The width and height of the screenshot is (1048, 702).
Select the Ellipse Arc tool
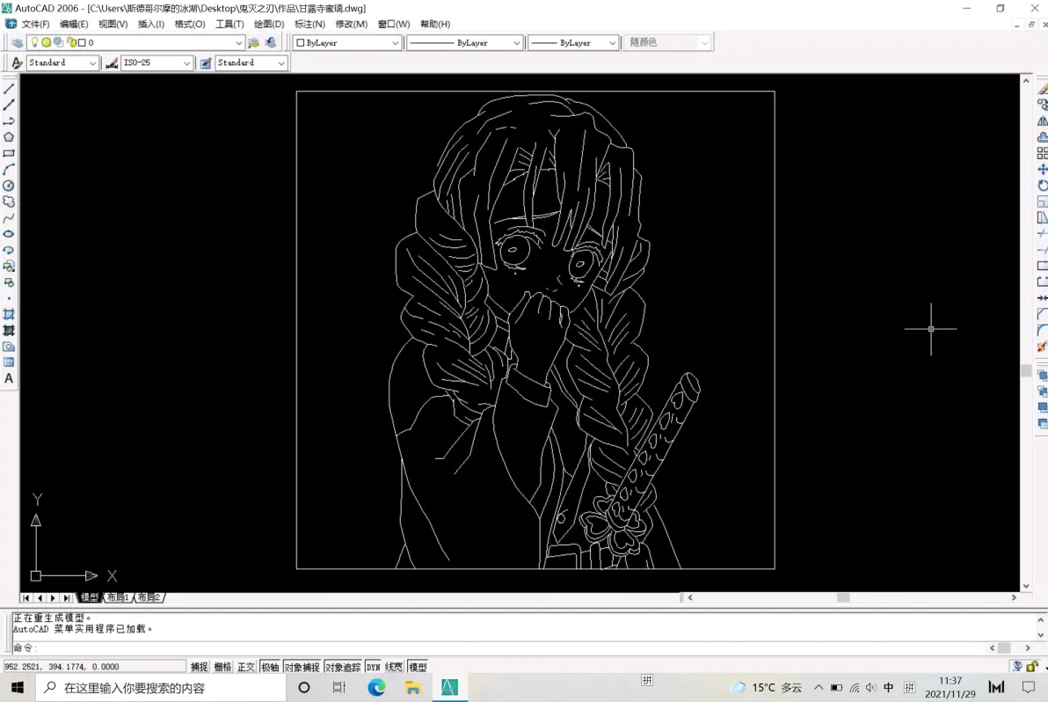point(9,250)
